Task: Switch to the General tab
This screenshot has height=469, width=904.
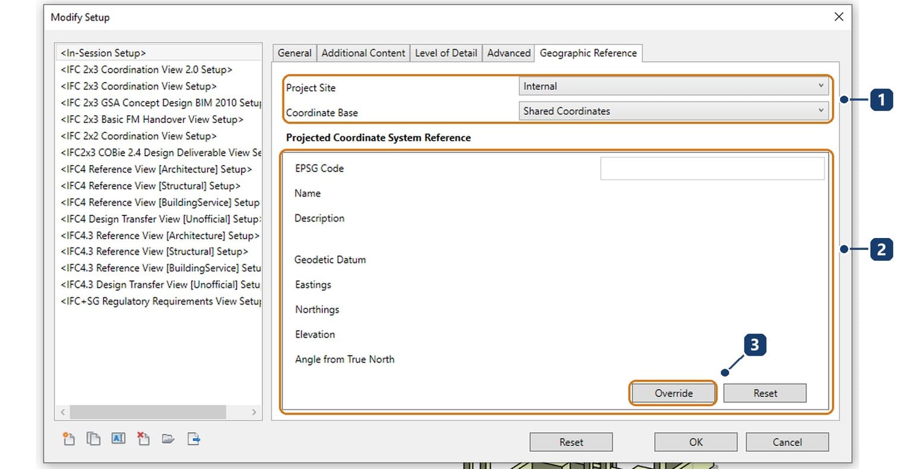Action: pos(294,53)
